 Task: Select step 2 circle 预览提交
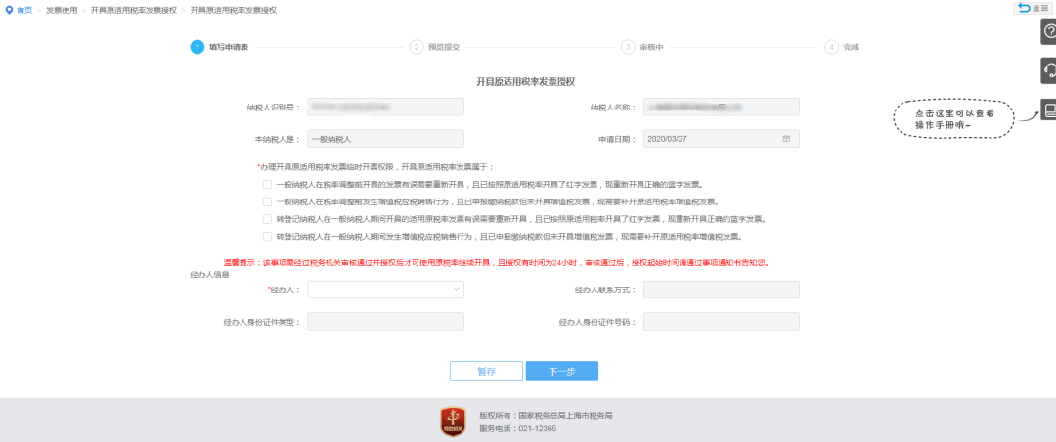pos(416,47)
